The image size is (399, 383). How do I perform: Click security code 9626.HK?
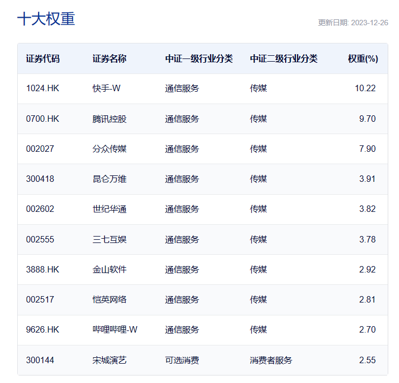(42, 330)
